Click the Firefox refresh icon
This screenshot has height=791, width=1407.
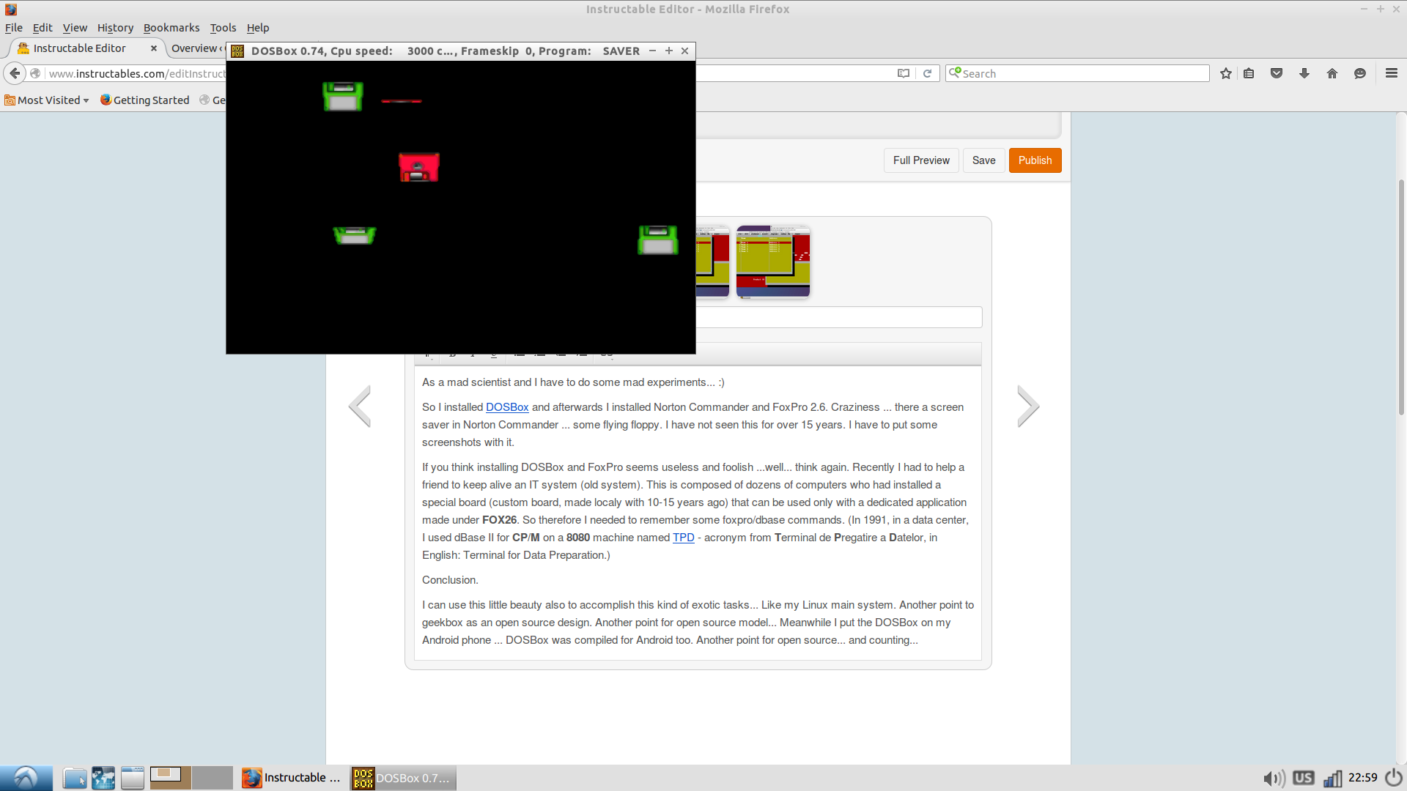[928, 73]
